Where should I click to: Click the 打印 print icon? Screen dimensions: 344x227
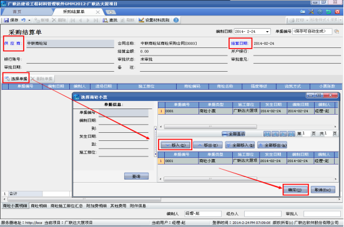(x=292, y=20)
